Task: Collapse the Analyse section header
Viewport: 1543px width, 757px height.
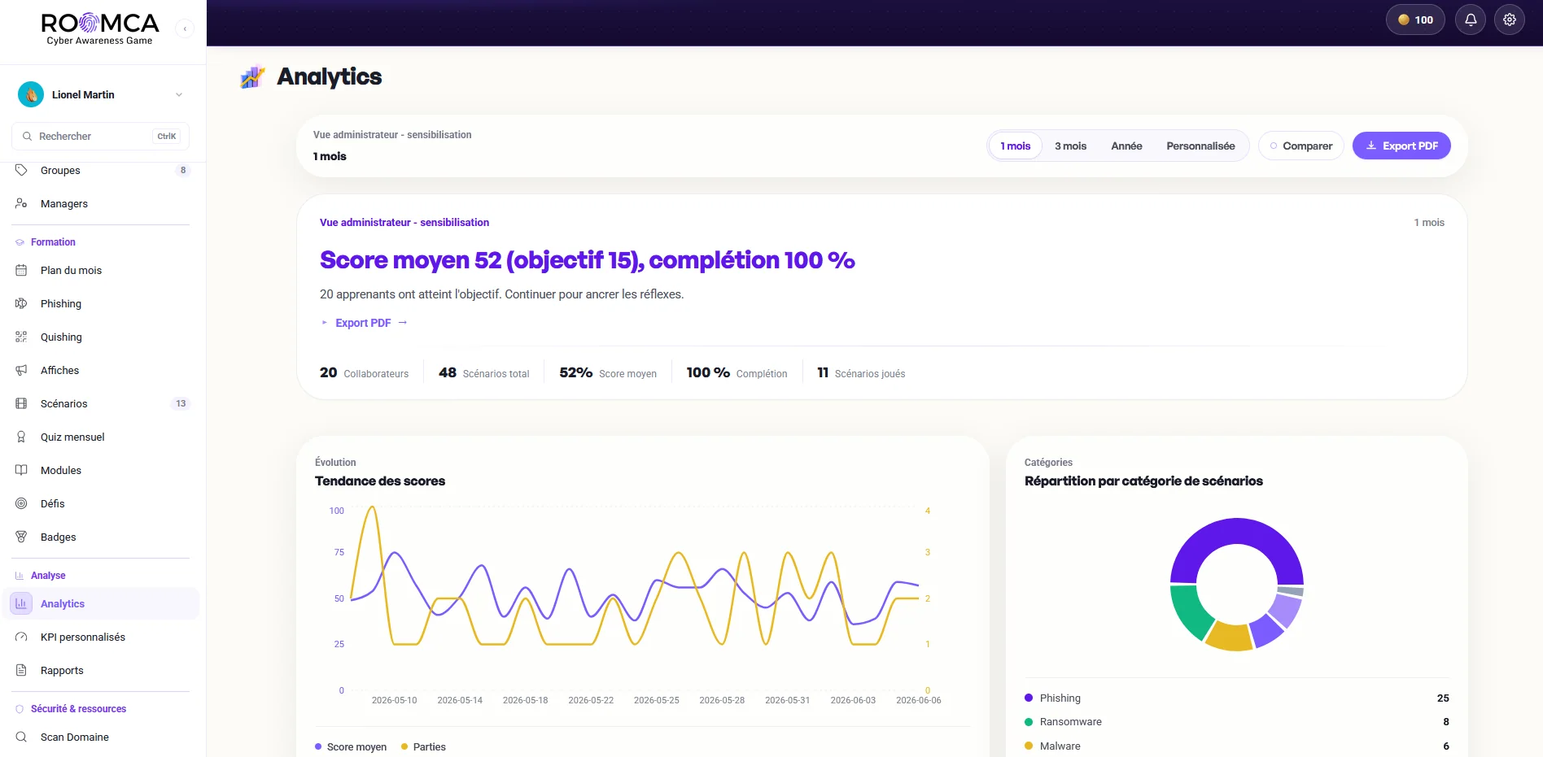Action: click(48, 576)
